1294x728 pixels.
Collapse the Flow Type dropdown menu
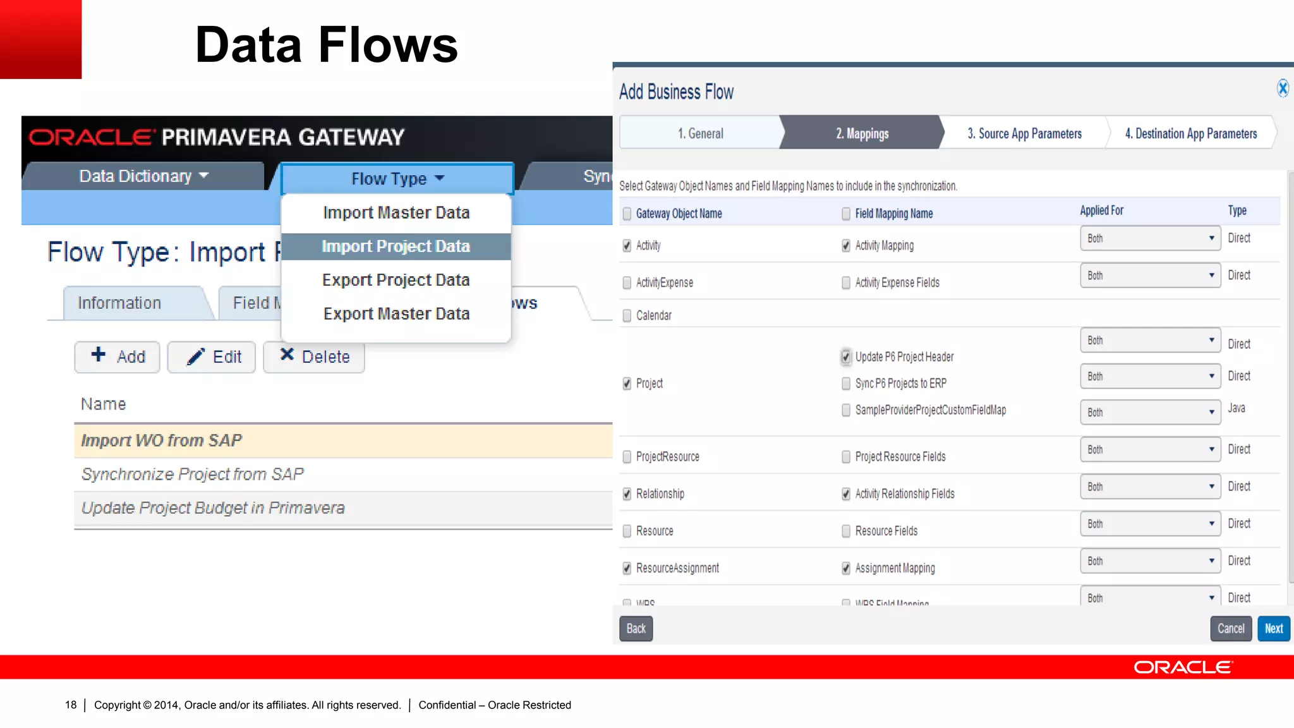(x=397, y=179)
